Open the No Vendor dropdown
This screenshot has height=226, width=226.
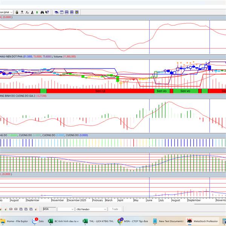(91, 209)
